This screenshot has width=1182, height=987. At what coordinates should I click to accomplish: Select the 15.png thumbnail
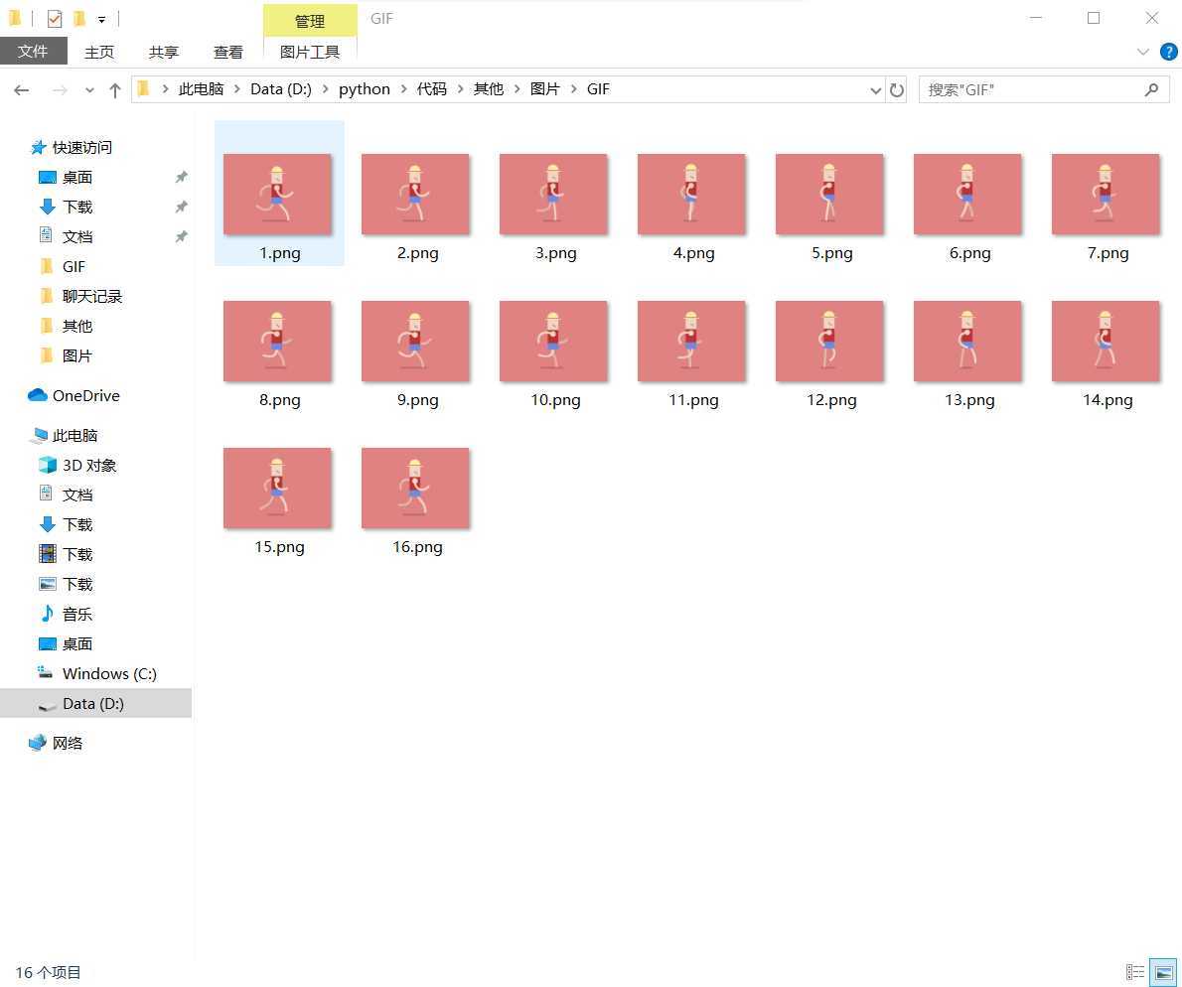tap(277, 489)
